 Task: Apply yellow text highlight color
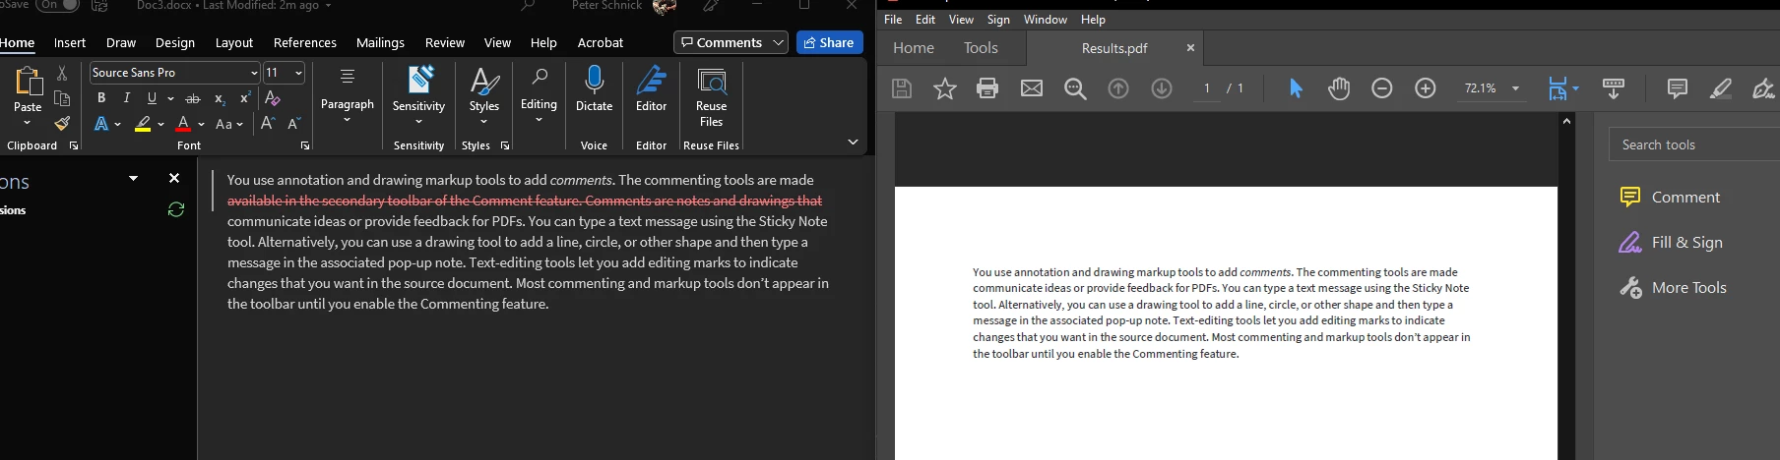[x=143, y=124]
